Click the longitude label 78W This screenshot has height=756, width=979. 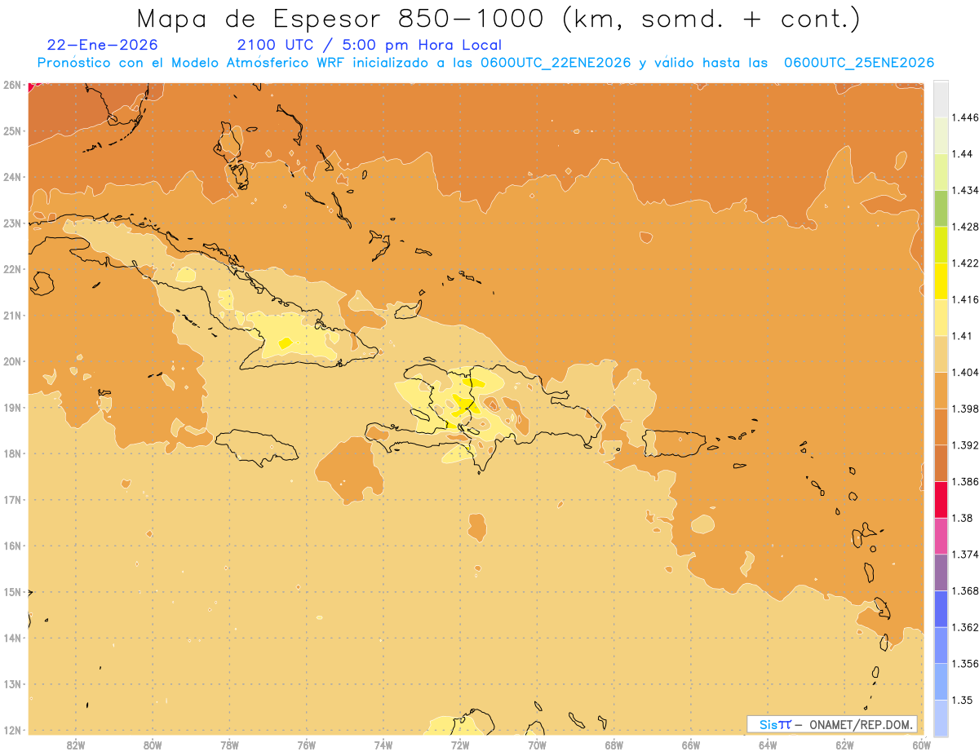pyautogui.click(x=229, y=745)
